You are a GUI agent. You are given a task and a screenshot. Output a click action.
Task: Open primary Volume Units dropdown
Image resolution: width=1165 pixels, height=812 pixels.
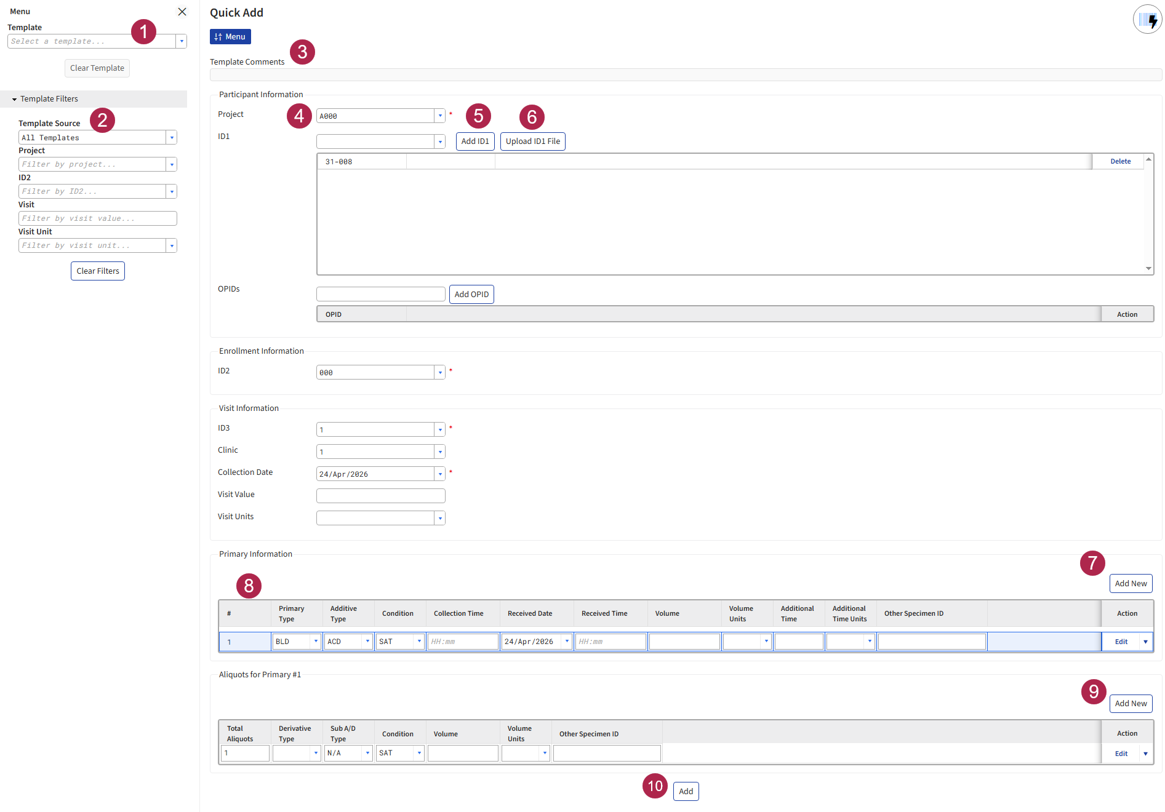click(x=766, y=642)
